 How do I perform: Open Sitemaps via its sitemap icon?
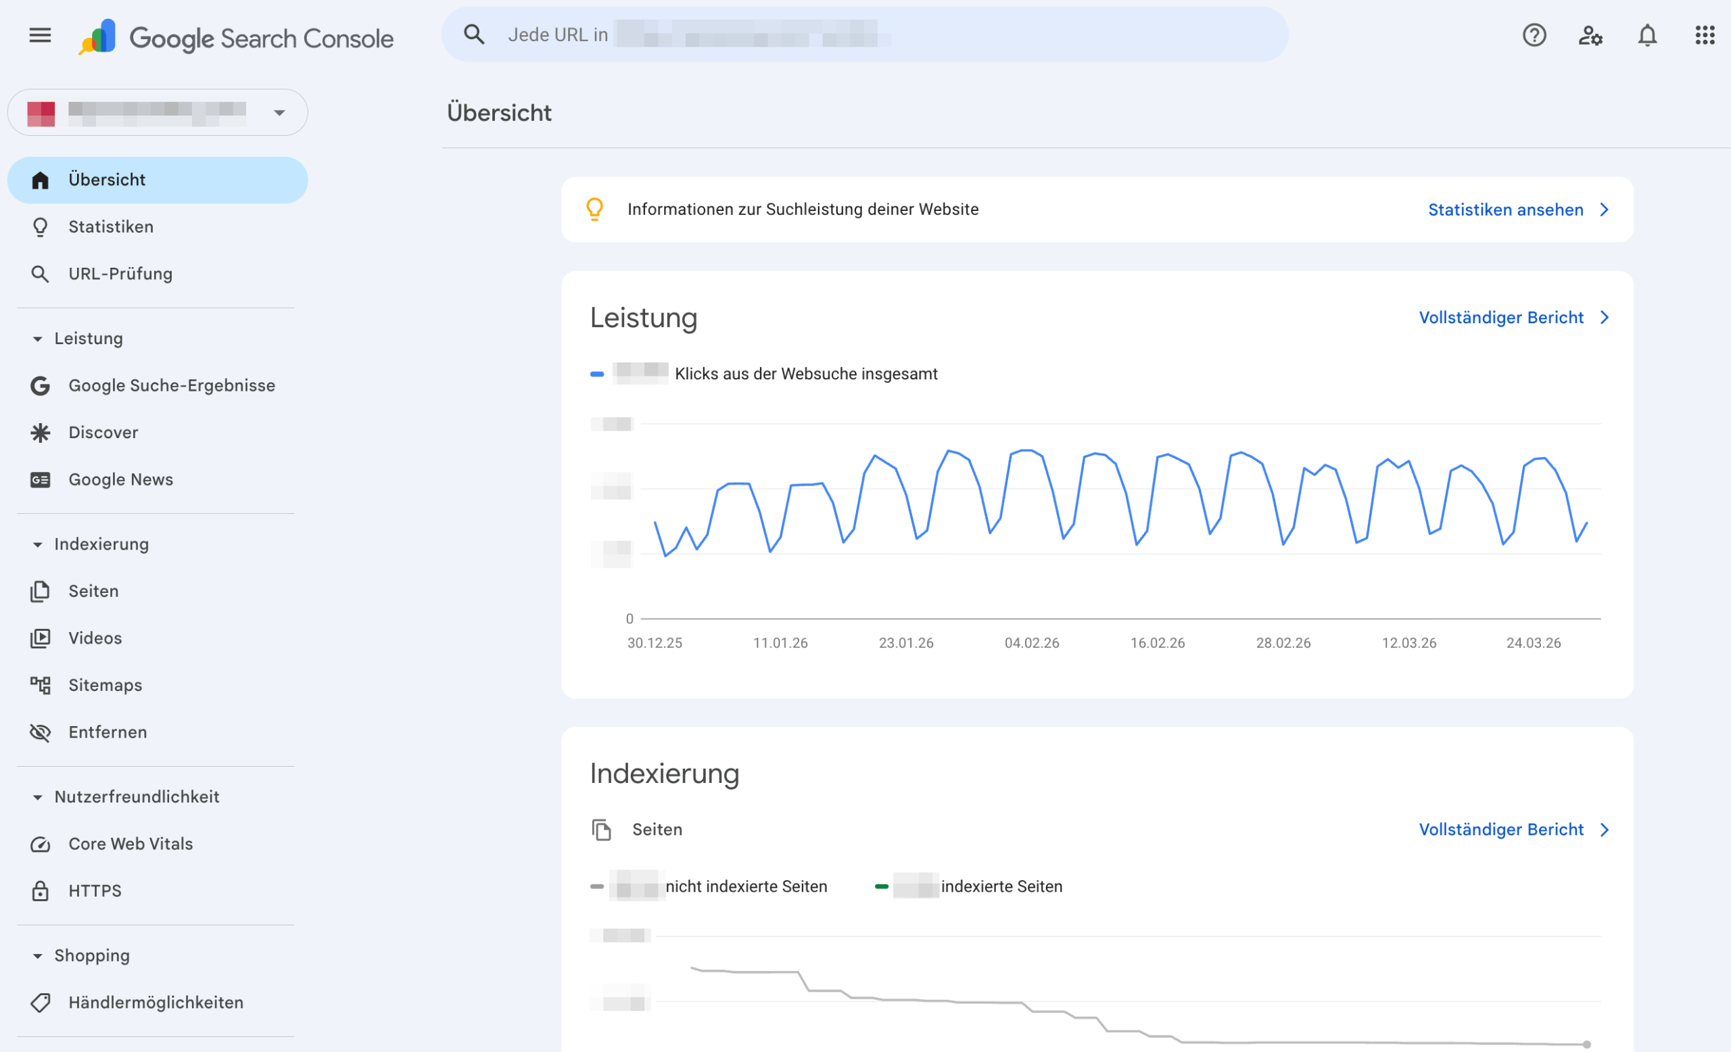click(40, 685)
